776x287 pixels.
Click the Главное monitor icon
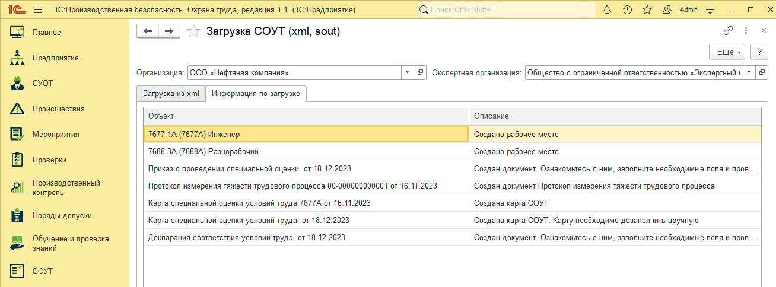coord(17,33)
